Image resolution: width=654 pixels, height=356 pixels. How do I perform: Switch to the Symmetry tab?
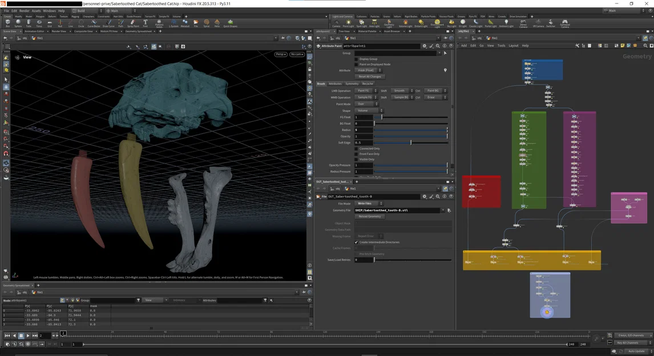[352, 84]
